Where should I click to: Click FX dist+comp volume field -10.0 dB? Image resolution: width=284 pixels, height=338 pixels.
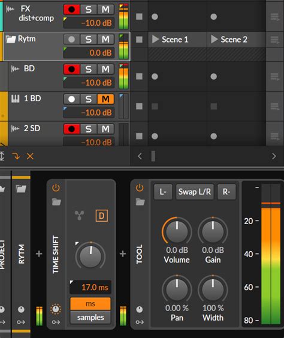[89, 23]
